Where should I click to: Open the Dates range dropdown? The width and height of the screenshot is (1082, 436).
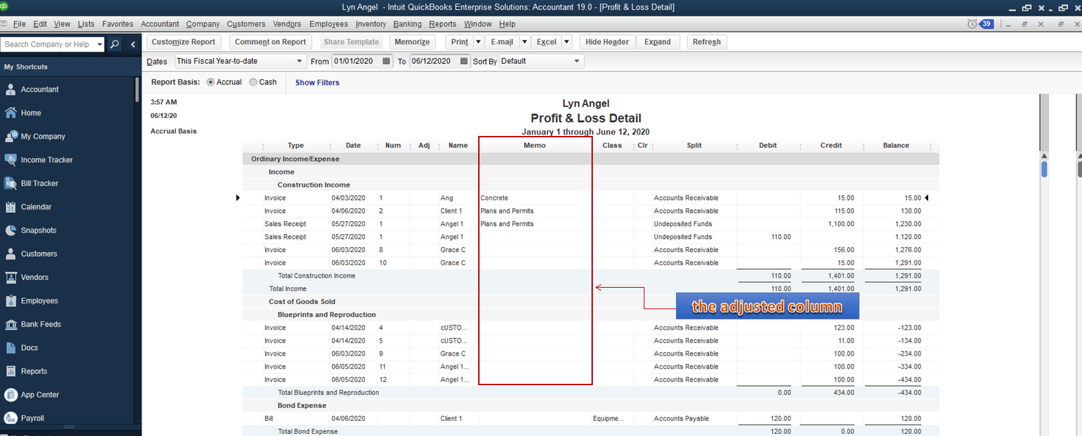pyautogui.click(x=300, y=61)
